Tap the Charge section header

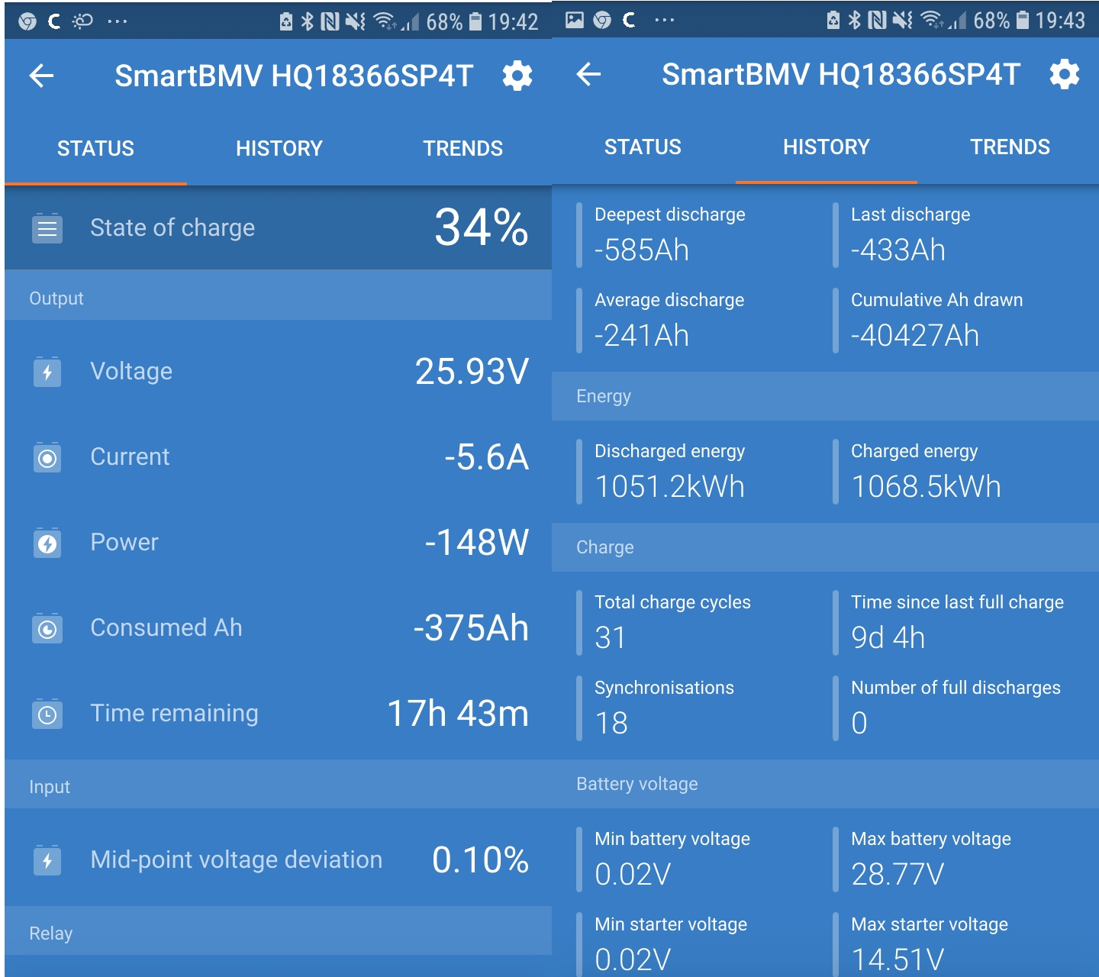click(x=825, y=547)
